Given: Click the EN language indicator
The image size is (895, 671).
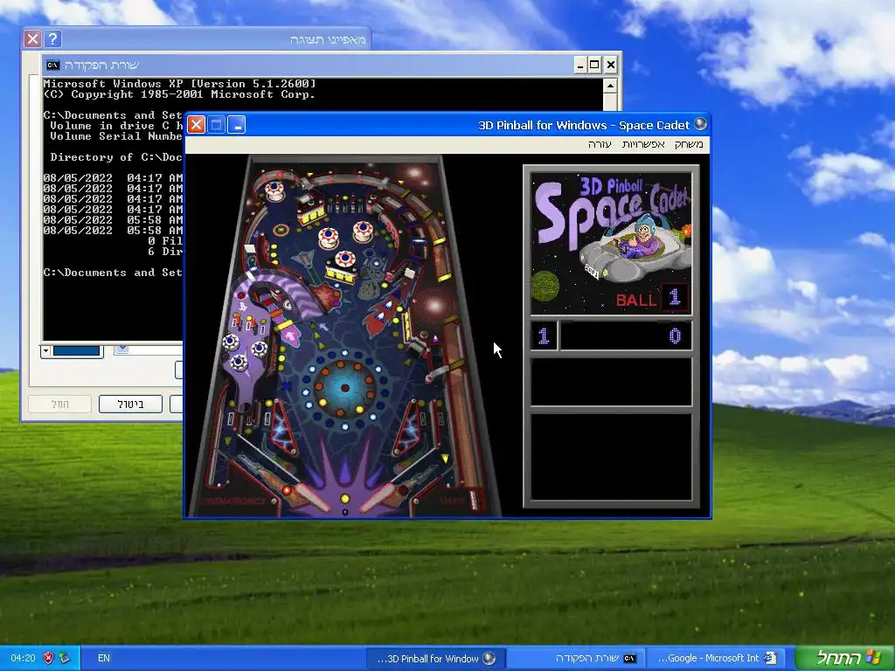Looking at the screenshot, I should [x=104, y=658].
